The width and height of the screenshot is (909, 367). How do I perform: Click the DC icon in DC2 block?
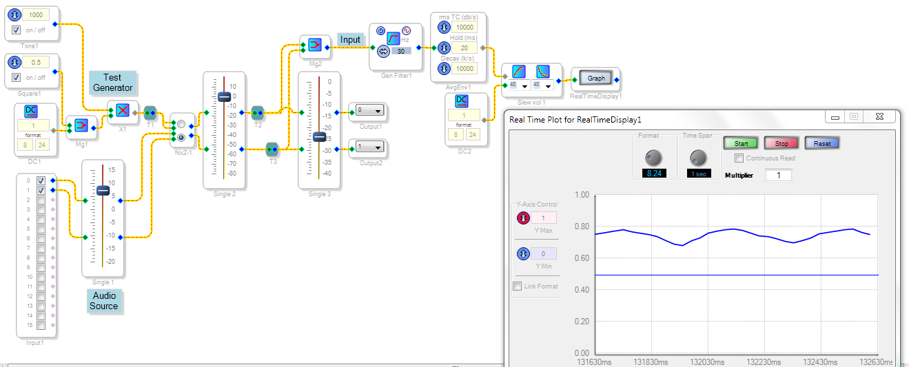pos(462,101)
